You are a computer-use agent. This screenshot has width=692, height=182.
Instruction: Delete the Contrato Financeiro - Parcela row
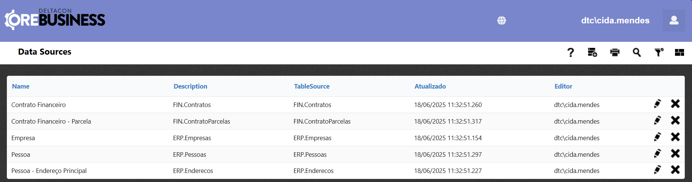coord(675,121)
